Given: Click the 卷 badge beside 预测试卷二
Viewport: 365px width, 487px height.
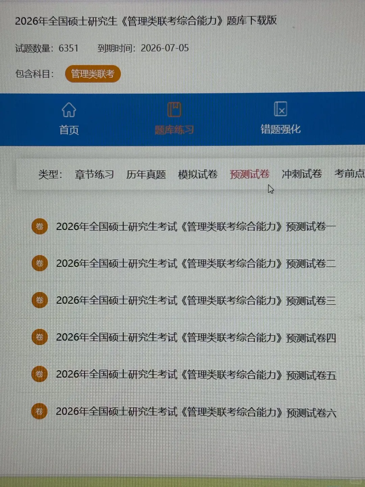Looking at the screenshot, I should pyautogui.click(x=40, y=263).
